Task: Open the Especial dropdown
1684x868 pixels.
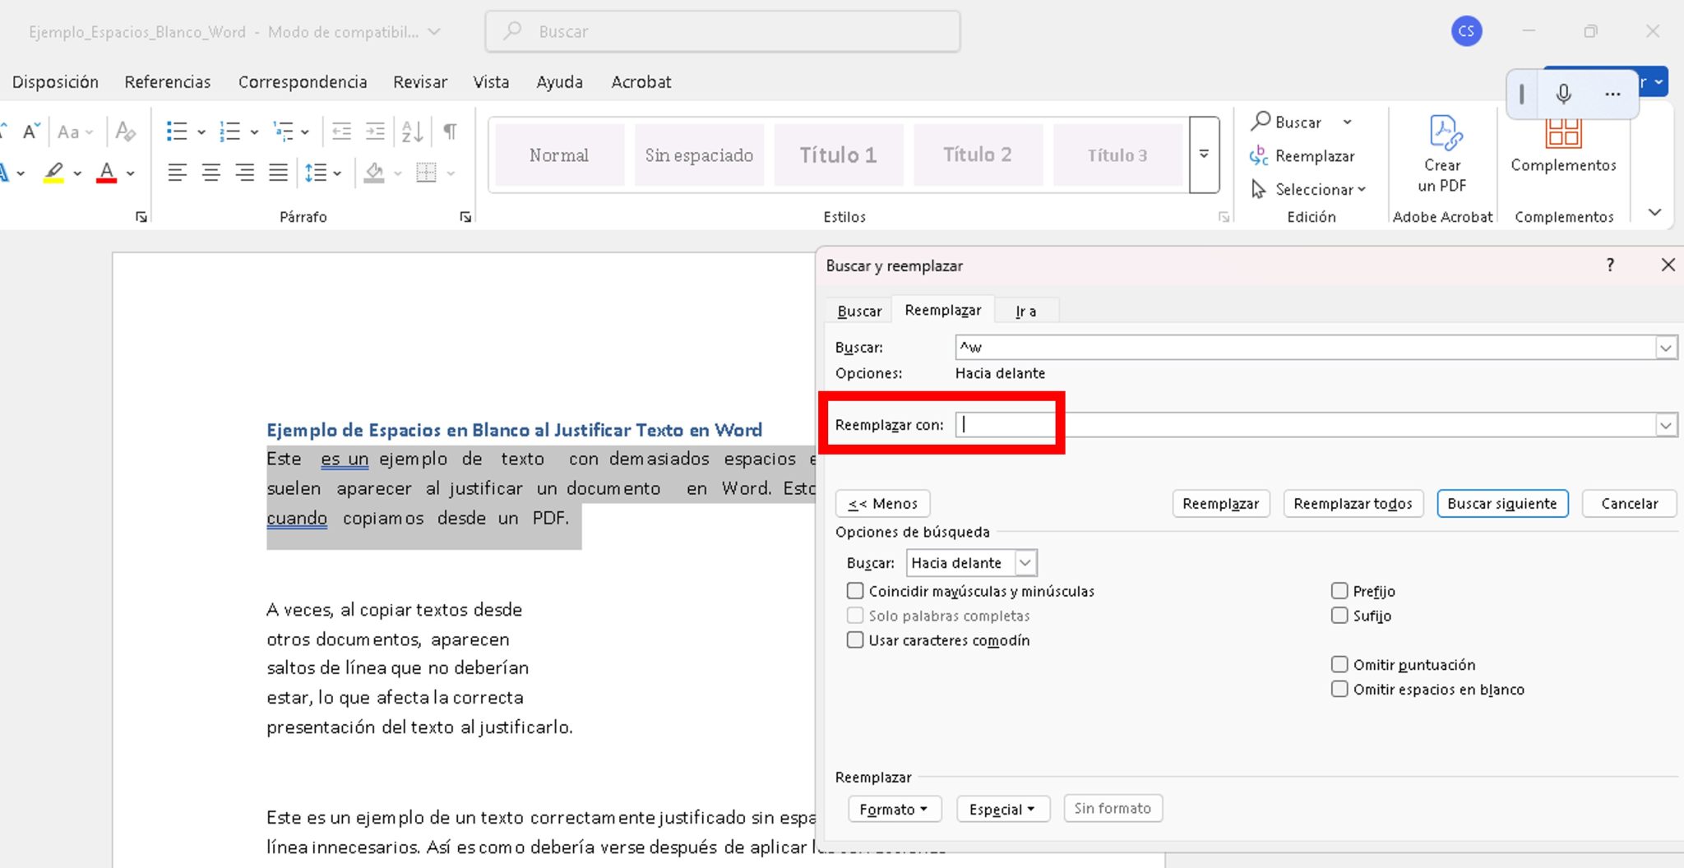Action: (x=1002, y=808)
